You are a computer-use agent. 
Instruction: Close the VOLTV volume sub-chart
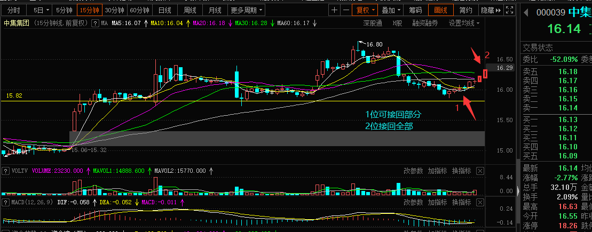[480, 171]
